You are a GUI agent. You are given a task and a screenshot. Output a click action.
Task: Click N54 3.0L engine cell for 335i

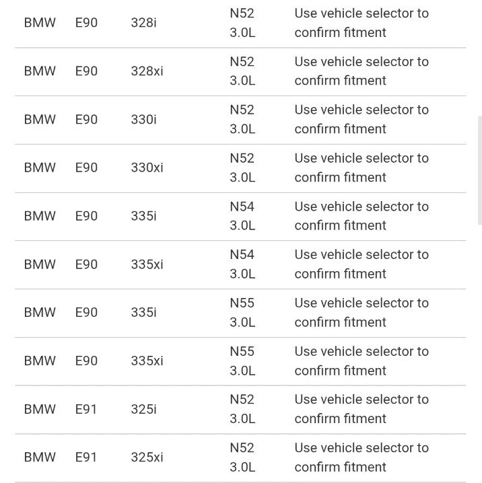coord(242,216)
